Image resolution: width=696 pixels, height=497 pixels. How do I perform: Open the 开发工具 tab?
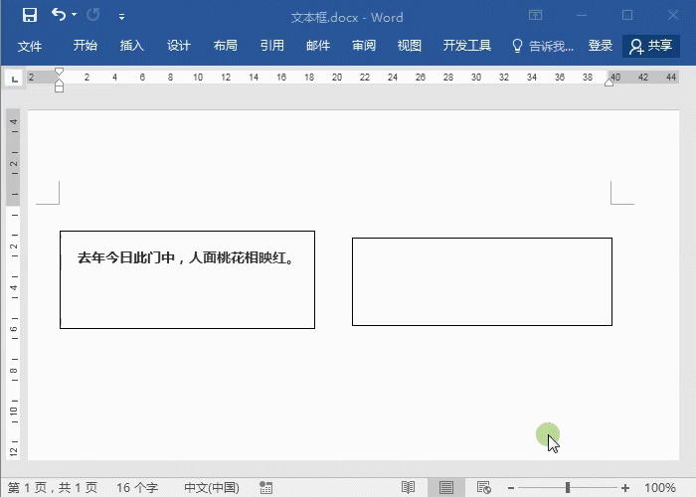click(x=467, y=46)
